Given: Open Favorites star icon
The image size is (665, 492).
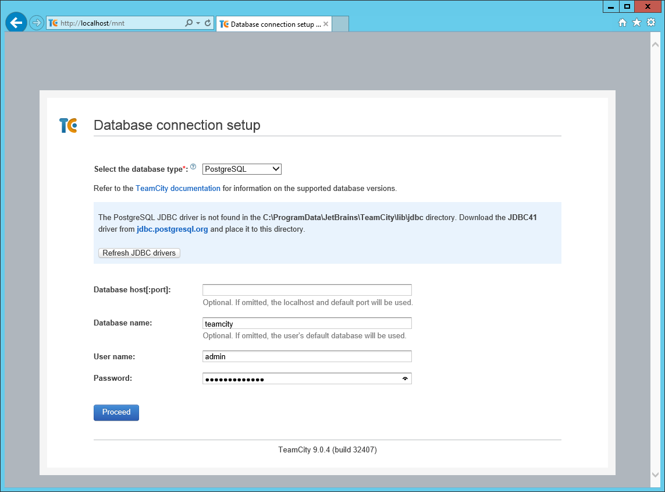Looking at the screenshot, I should pos(636,23).
